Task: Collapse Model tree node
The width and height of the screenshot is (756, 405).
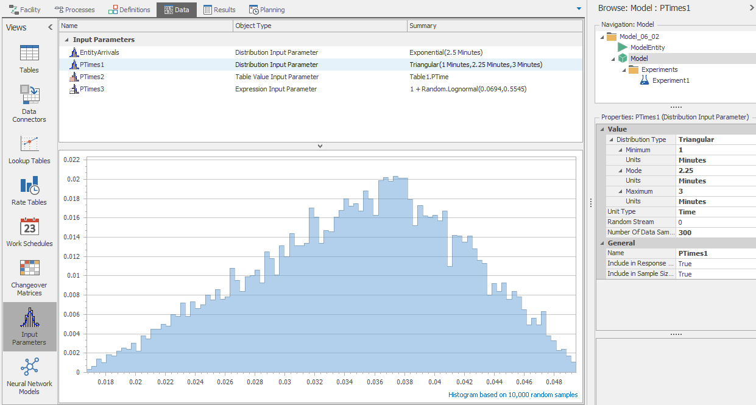Action: [613, 58]
